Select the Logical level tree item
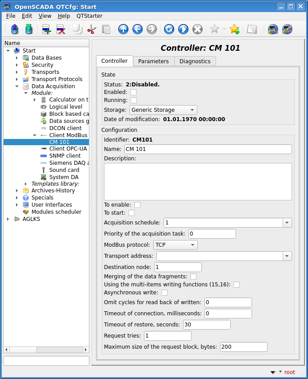Viewport: 308px width, 379px height. point(66,107)
